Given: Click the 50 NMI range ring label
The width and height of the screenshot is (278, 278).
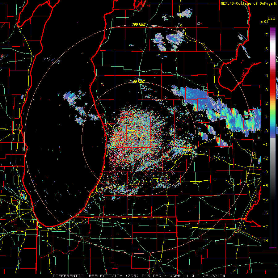Looking at the screenshot, I should tap(139, 82).
